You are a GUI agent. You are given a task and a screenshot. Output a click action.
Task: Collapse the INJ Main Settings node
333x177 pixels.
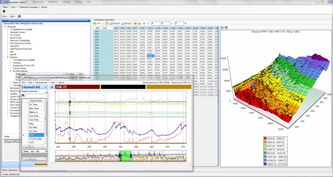tap(10, 71)
